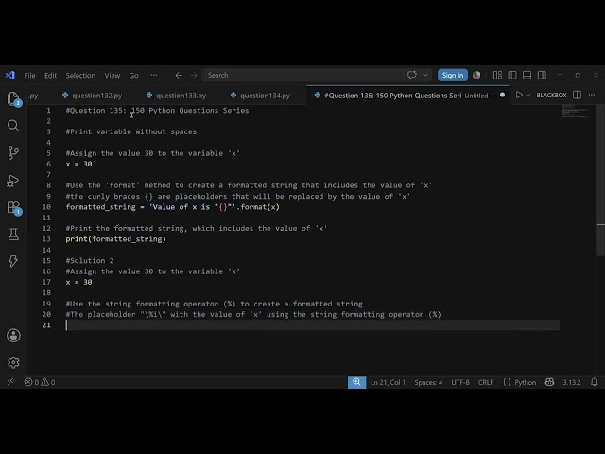Open Copilot status icon
Viewport: 605px width, 454px height.
pos(549,382)
